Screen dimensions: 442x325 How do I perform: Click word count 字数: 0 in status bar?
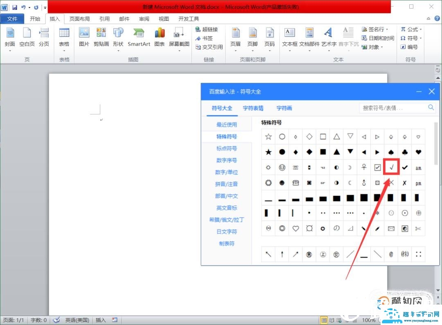coord(38,320)
